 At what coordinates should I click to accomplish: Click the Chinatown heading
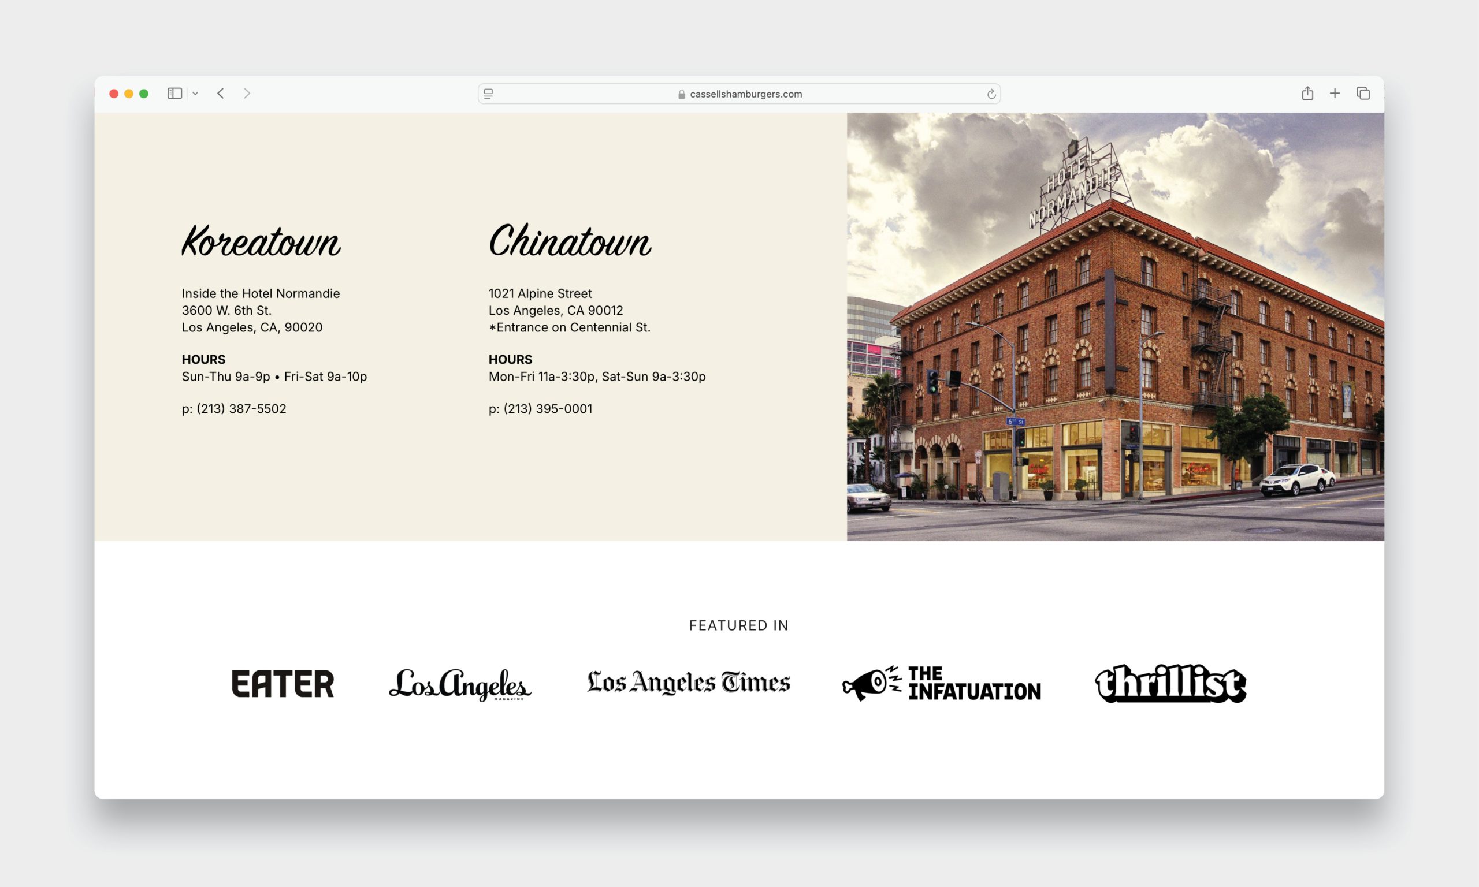click(x=570, y=241)
